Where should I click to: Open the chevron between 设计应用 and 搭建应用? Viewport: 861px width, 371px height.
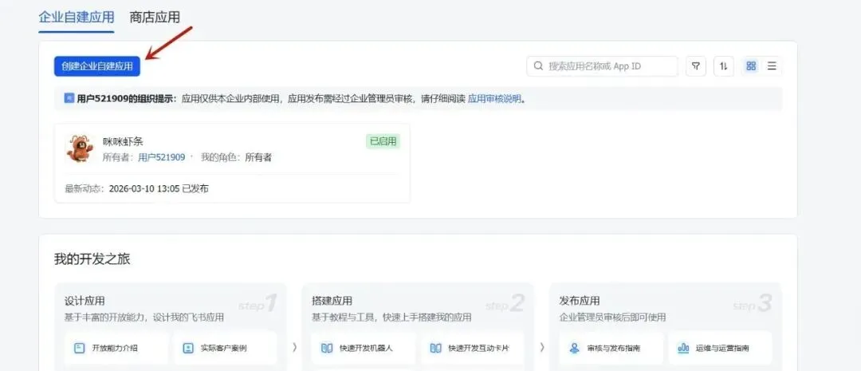point(295,347)
